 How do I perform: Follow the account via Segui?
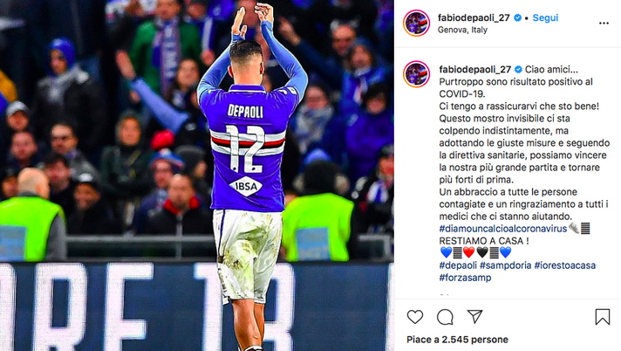545,17
